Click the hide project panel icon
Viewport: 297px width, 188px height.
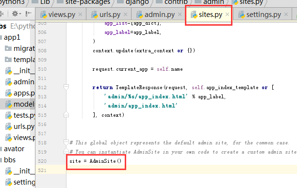click(x=29, y=14)
